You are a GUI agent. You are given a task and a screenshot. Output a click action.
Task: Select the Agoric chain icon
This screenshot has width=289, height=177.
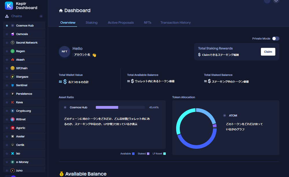pyautogui.click(x=12, y=128)
